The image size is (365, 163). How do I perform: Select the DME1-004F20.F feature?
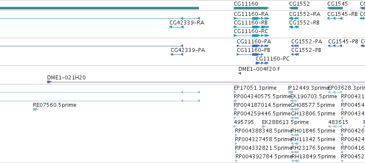pyautogui.click(x=259, y=69)
